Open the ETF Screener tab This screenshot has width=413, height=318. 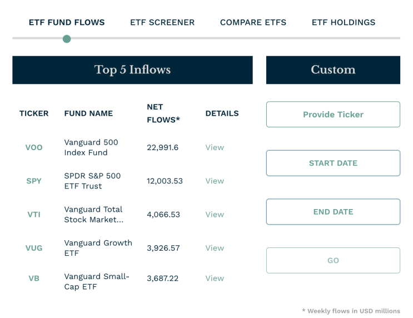click(162, 23)
